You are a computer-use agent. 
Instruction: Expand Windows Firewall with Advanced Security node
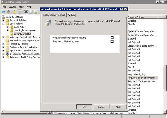click(x=3, y=37)
